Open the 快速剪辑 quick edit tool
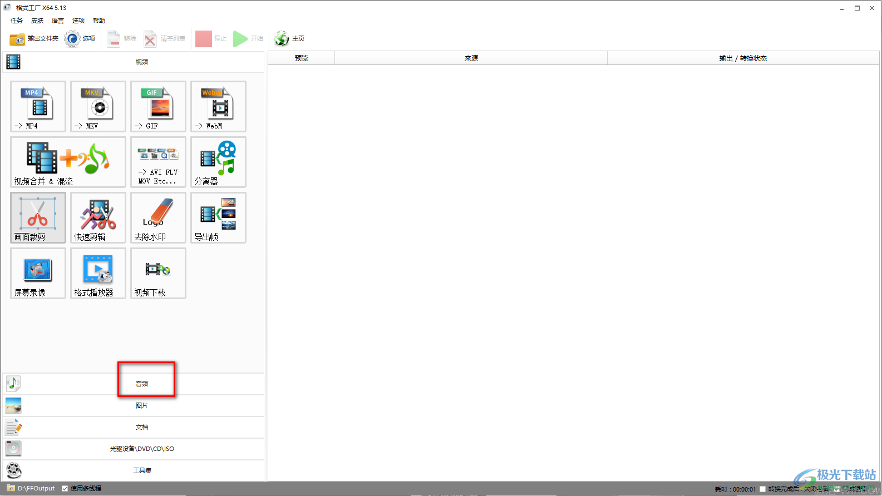Screen dimensions: 882x496 click(x=98, y=217)
